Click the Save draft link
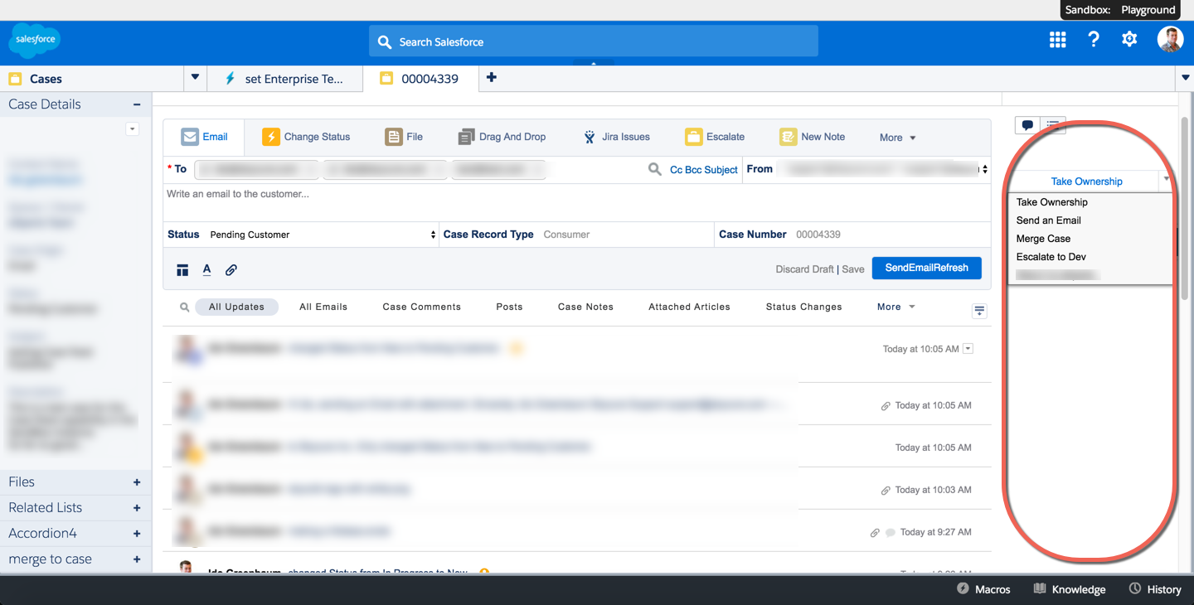The width and height of the screenshot is (1194, 605). click(853, 269)
